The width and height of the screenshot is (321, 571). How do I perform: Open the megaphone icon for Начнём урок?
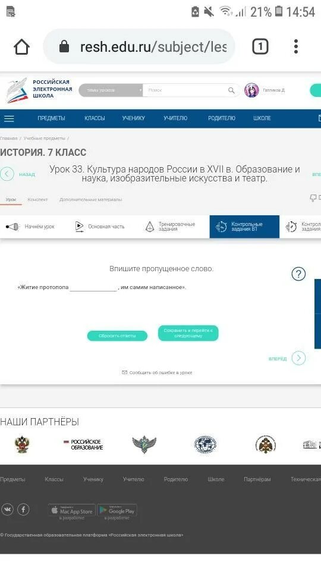(x=12, y=227)
